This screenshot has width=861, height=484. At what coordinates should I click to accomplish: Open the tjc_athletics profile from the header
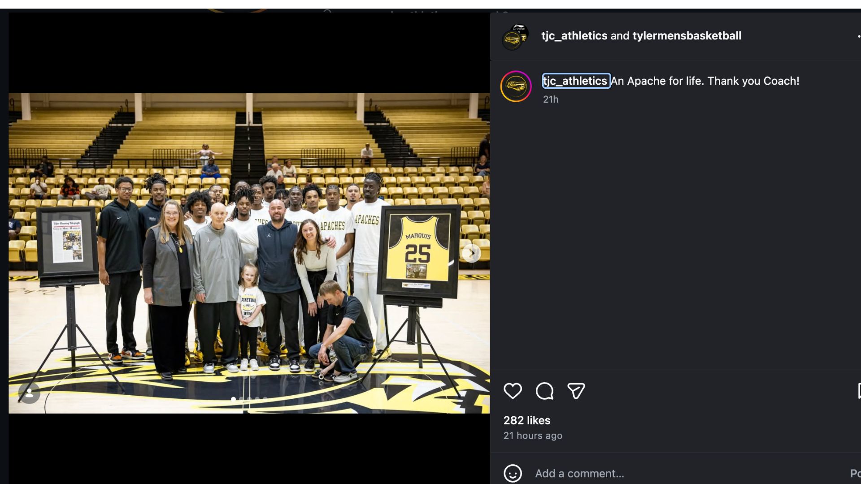pyautogui.click(x=574, y=36)
